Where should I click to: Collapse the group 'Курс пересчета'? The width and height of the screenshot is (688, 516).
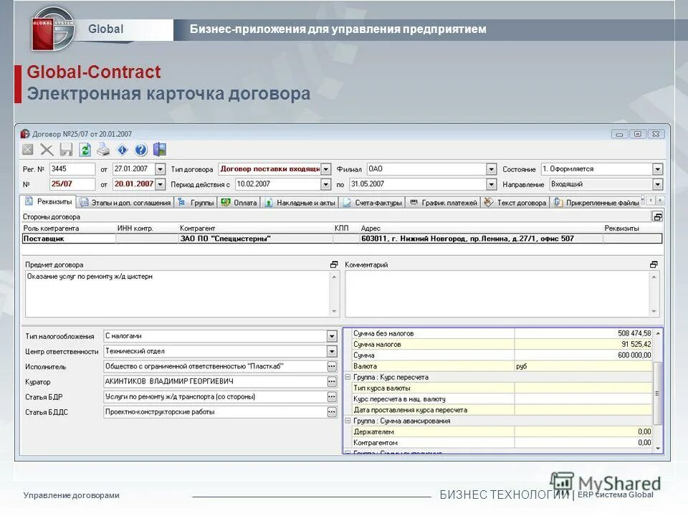point(348,376)
